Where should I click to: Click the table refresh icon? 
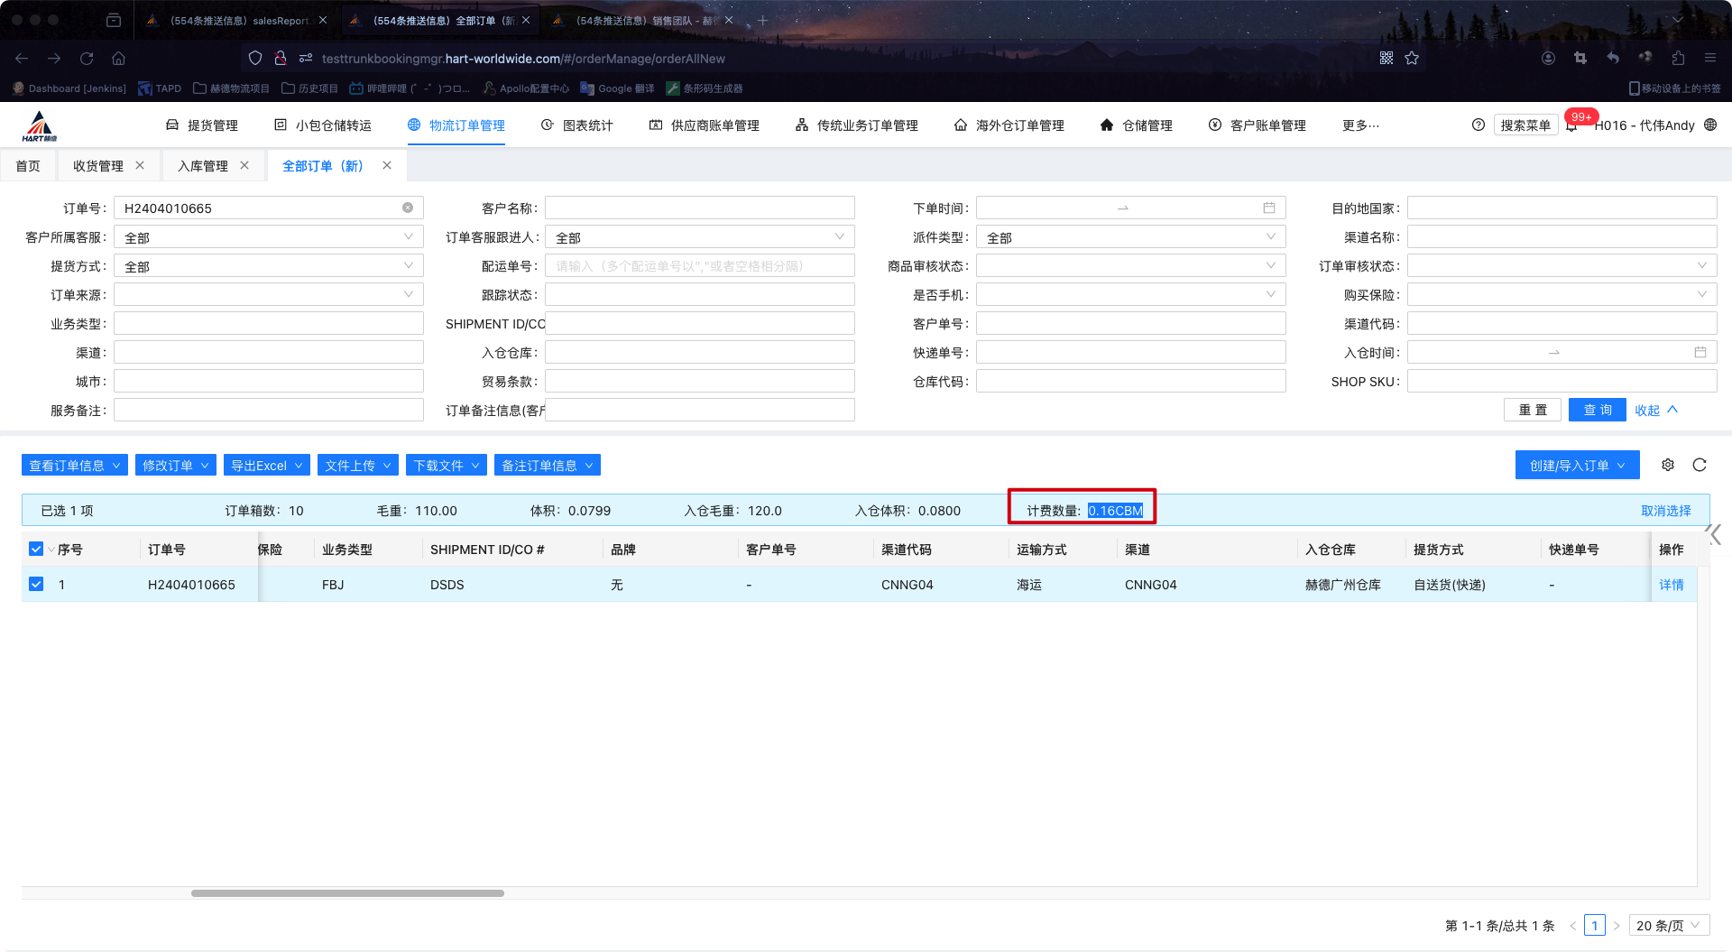click(1700, 465)
